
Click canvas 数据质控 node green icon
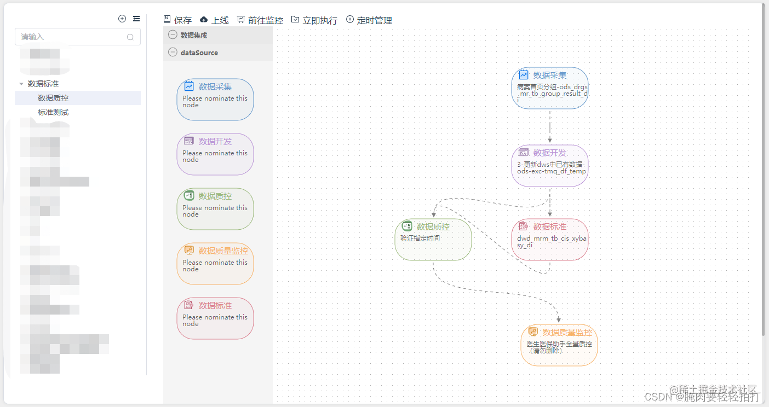point(407,226)
